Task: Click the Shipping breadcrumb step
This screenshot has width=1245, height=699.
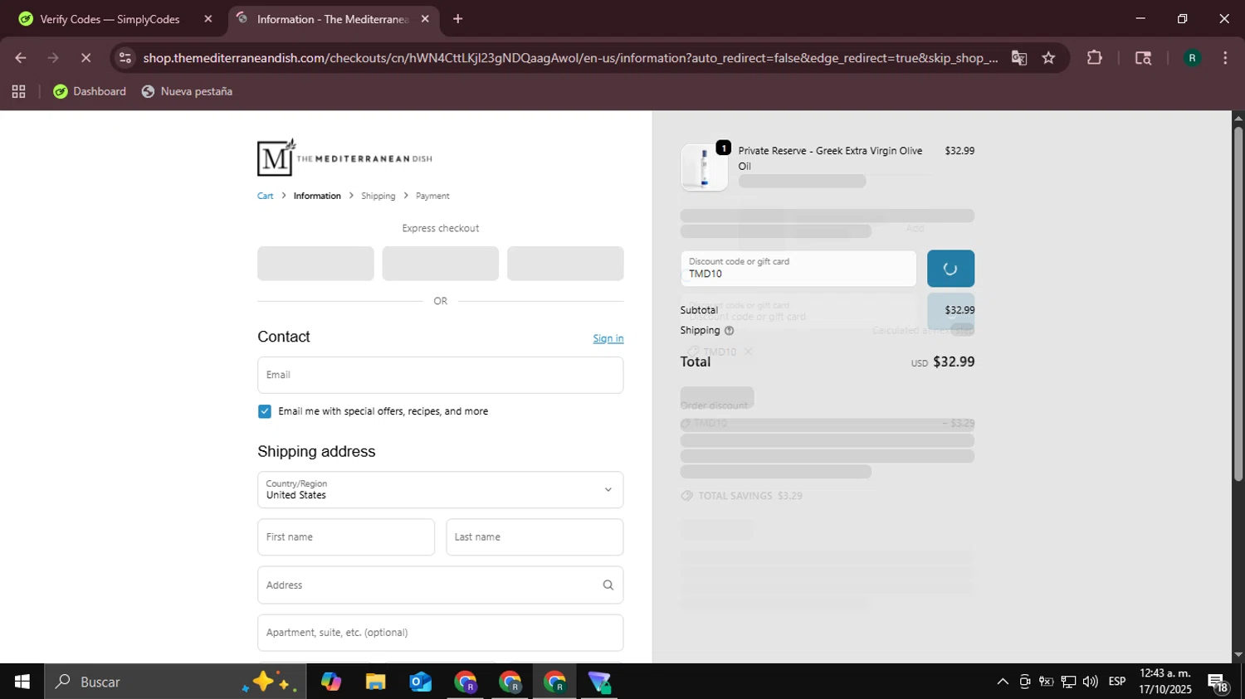Action: 378,196
